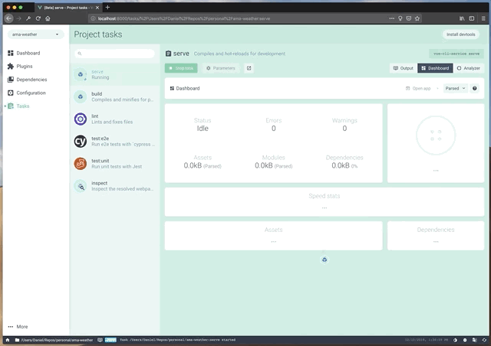
Task: Select the lint task
Action: point(114,119)
